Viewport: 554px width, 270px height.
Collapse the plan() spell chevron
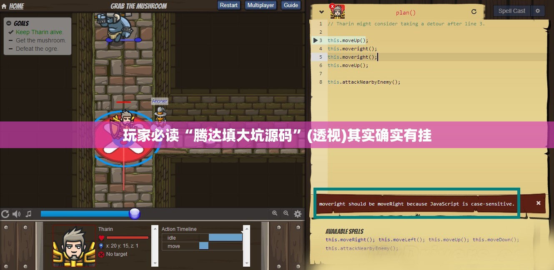pos(321,12)
